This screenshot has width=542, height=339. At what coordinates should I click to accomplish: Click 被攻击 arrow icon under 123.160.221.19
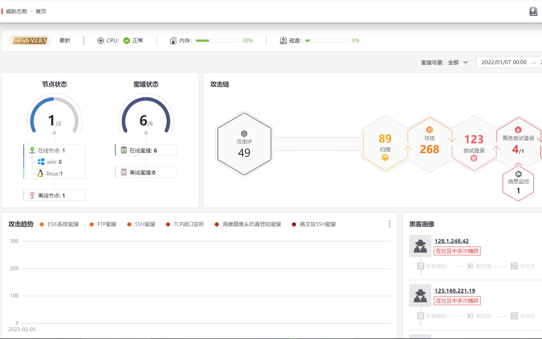tap(470, 316)
